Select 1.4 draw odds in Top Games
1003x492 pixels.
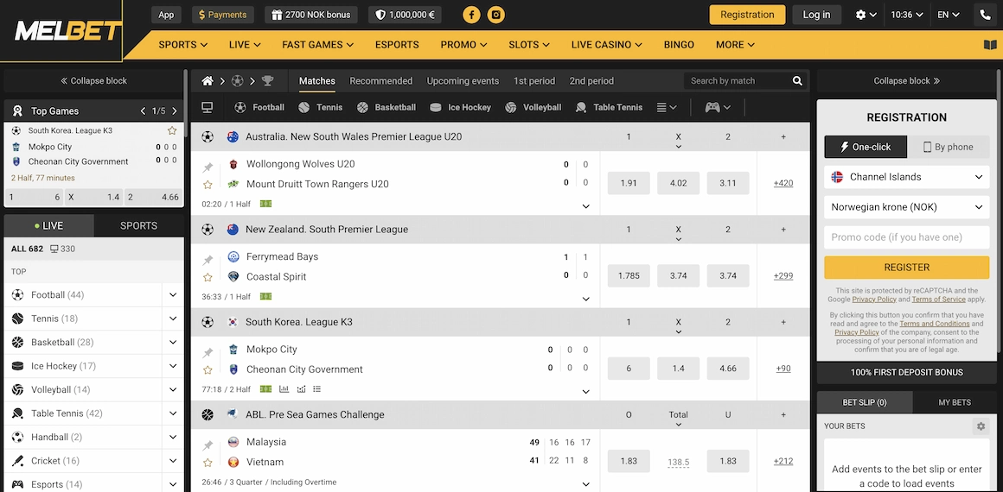pos(94,198)
